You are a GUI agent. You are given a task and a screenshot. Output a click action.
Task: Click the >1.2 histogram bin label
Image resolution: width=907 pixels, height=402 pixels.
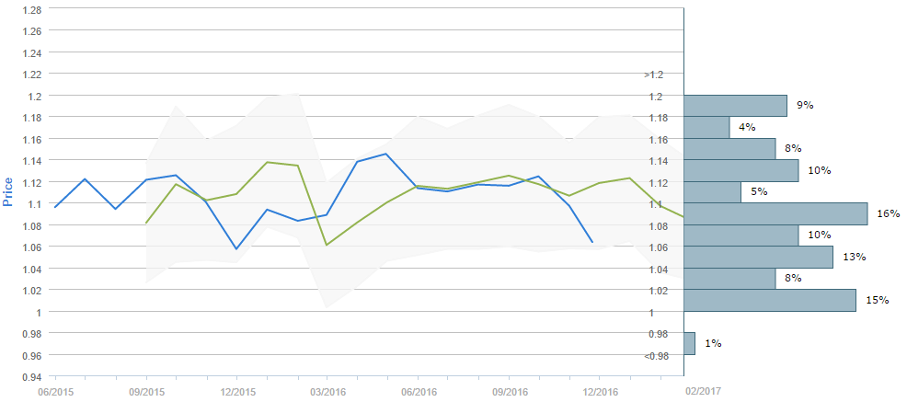[654, 75]
